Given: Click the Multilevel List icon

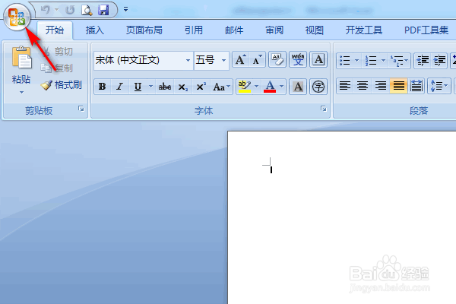Looking at the screenshot, I should tap(399, 61).
